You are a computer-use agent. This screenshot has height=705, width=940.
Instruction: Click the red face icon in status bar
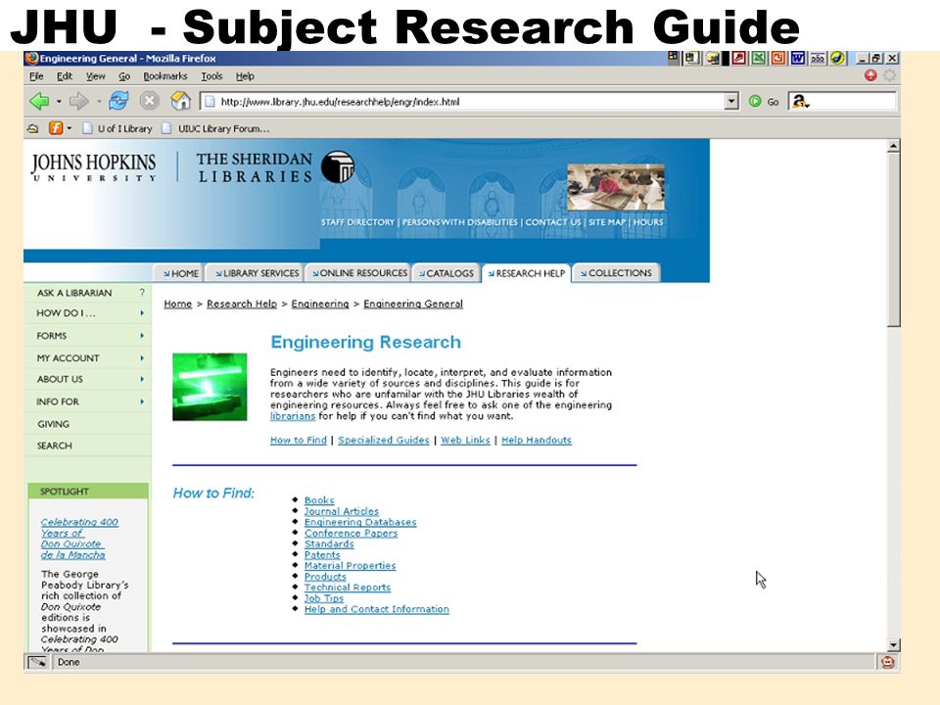tap(888, 662)
